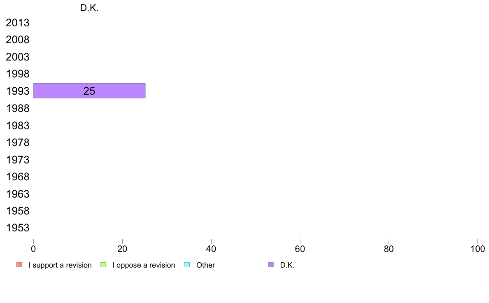Click the 1973 year label
Image resolution: width=489 pixels, height=303 pixels.
coord(18,160)
